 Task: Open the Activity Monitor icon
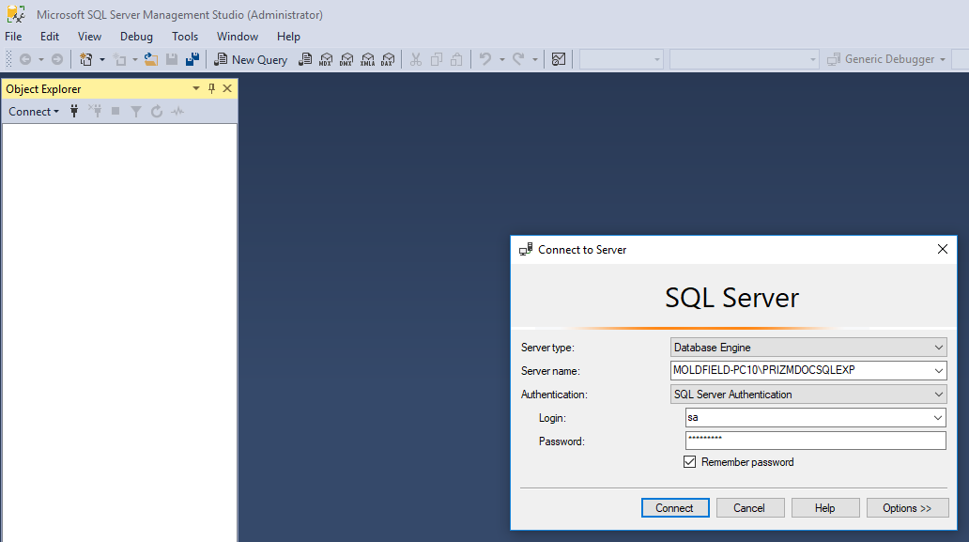559,59
